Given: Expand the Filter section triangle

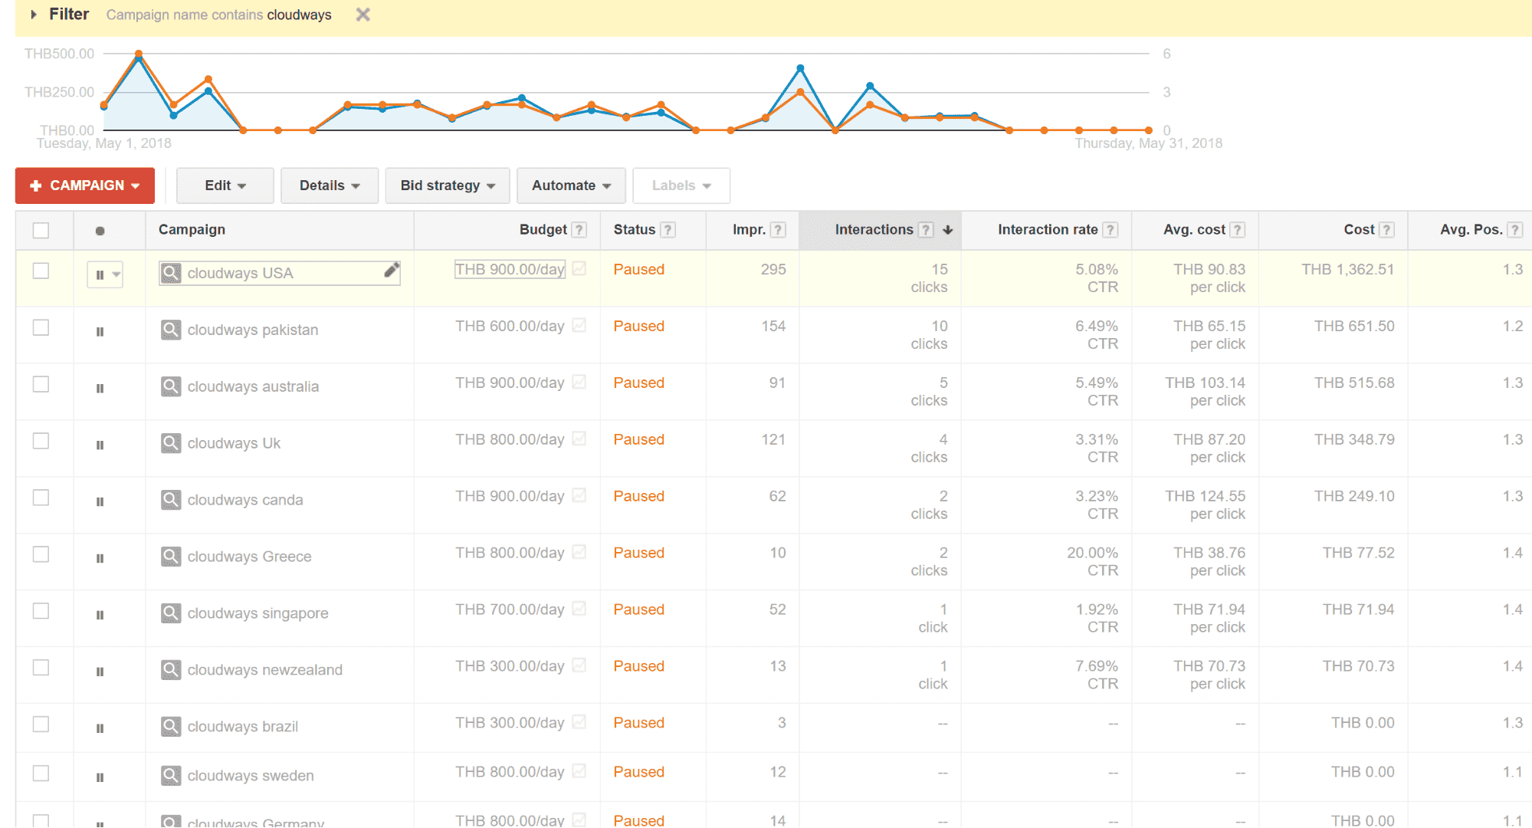Looking at the screenshot, I should coord(34,15).
